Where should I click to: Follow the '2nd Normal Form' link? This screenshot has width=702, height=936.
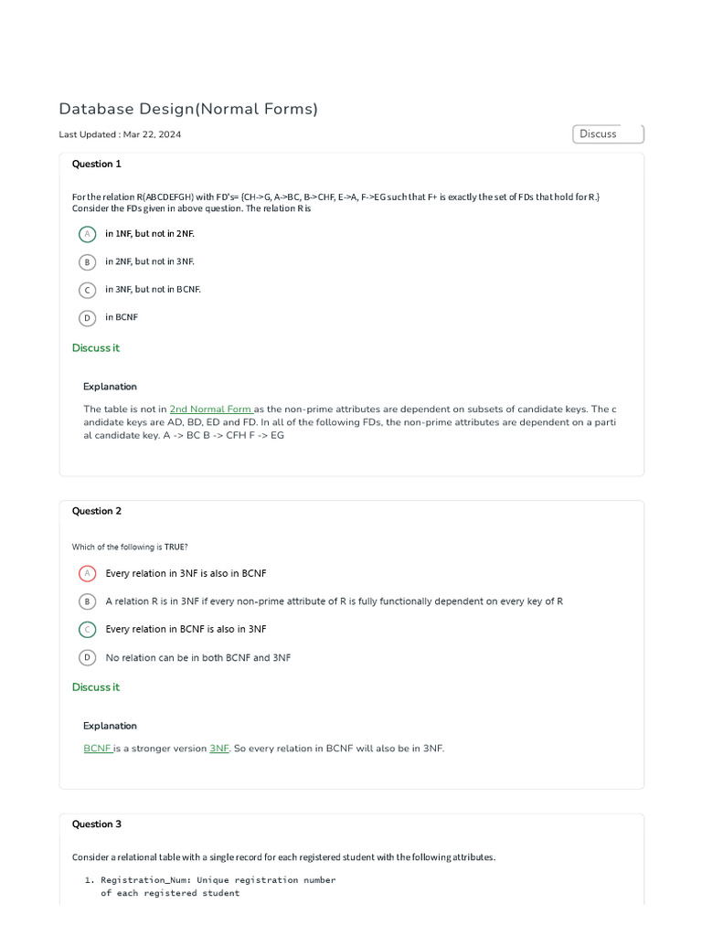tap(211, 409)
